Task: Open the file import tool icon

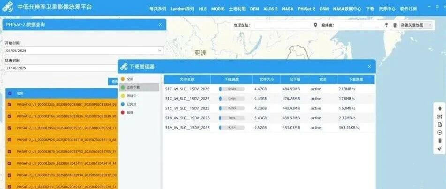Action: tap(440, 124)
